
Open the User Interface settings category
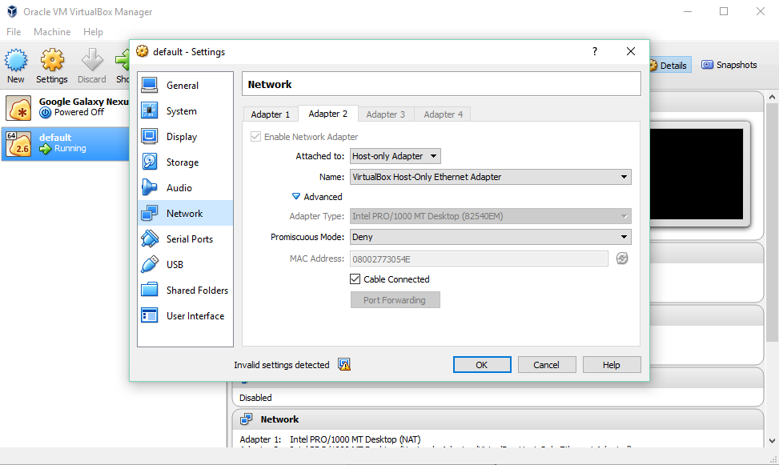(x=185, y=316)
